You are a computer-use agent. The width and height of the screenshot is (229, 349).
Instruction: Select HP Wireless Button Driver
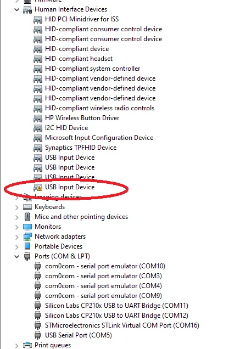[x=82, y=118]
